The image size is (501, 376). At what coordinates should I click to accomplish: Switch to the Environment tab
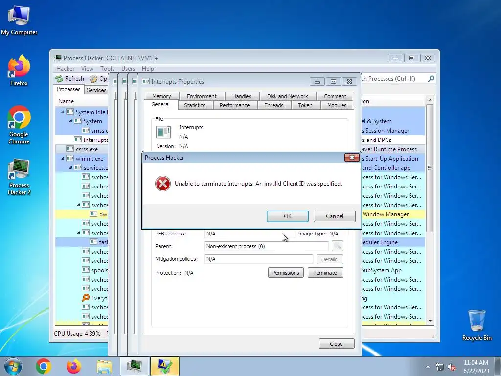pyautogui.click(x=202, y=96)
